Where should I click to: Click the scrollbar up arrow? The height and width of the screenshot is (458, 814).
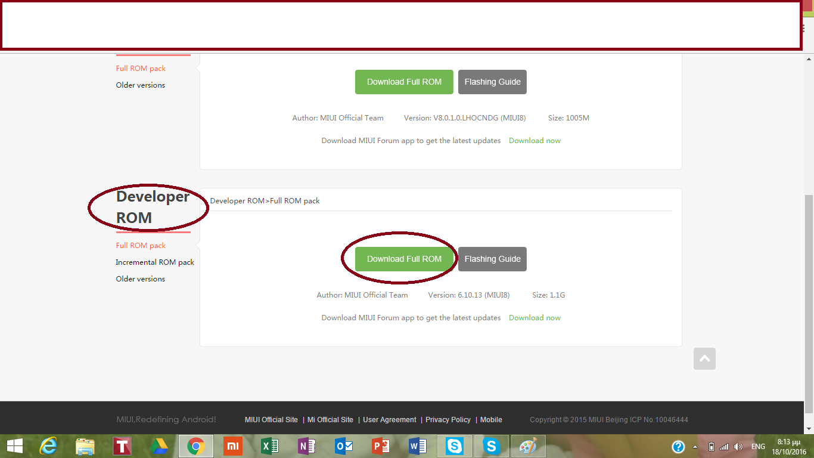809,59
